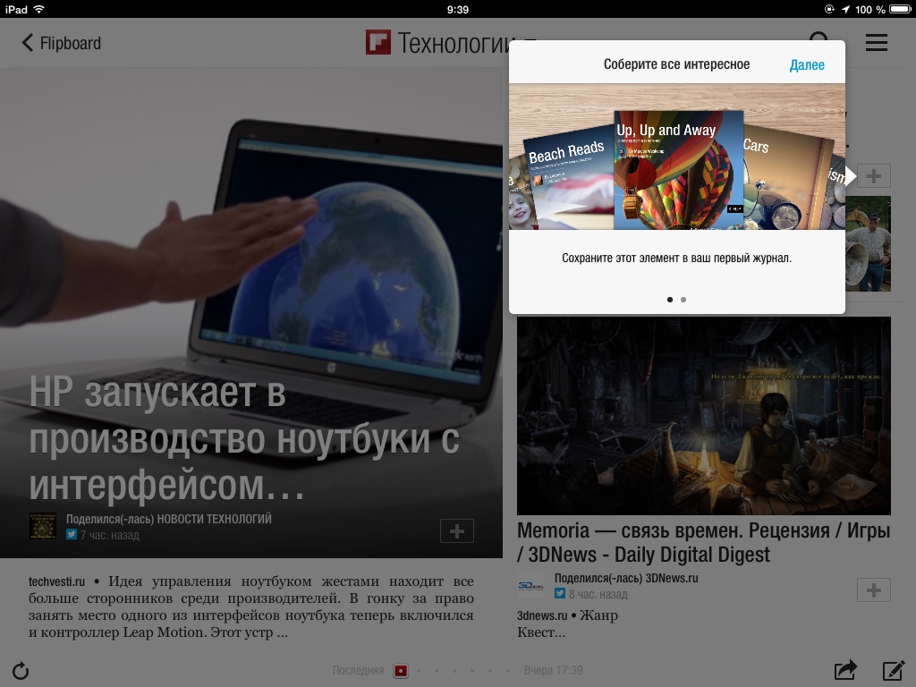Click the '7 час. назад' timestamp

(x=109, y=535)
